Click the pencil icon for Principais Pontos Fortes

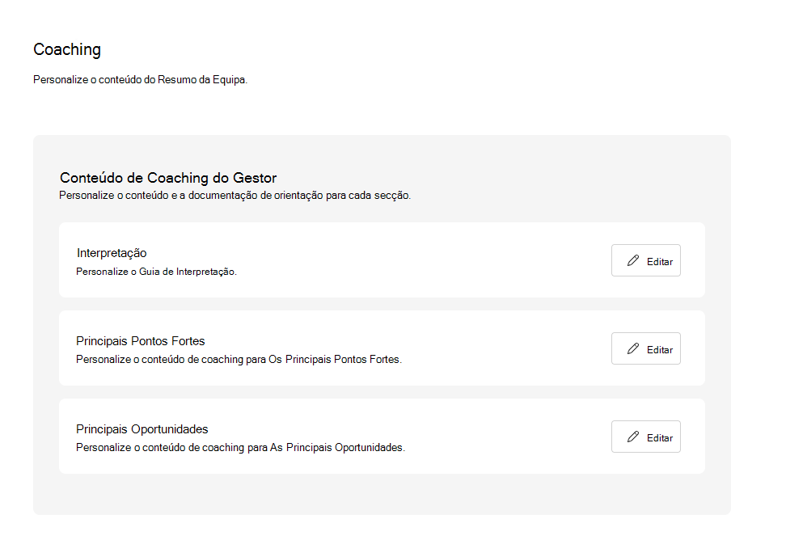tap(633, 349)
